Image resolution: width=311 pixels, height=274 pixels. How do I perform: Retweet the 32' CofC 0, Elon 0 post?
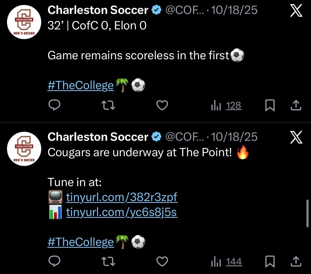coord(108,105)
